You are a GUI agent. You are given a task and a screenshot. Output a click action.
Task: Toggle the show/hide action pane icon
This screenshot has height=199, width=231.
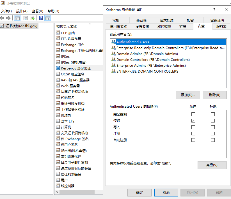pos(48,18)
